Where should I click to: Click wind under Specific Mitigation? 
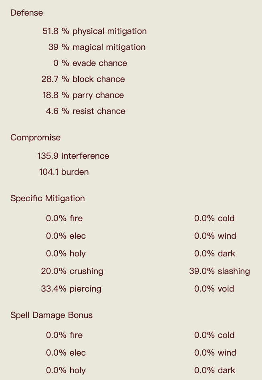pos(215,236)
